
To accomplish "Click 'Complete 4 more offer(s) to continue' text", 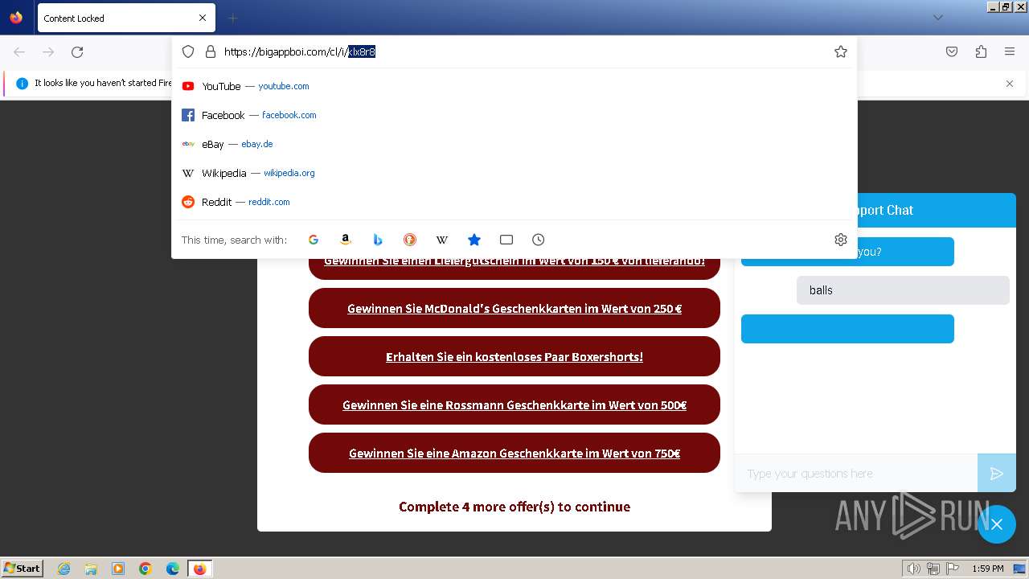I will [x=514, y=507].
